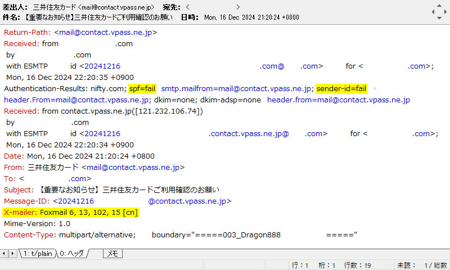The width and height of the screenshot is (450, 270).
Task: Click the highlighted sender-id=fail text
Action: pos(341,89)
